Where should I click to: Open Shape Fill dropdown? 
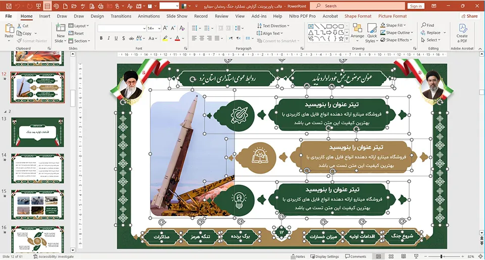tap(393, 25)
